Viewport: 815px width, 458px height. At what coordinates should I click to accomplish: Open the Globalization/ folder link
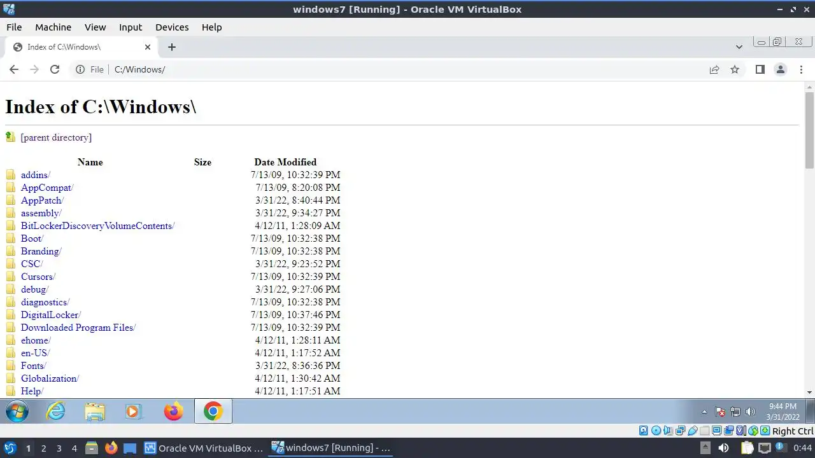click(x=50, y=378)
